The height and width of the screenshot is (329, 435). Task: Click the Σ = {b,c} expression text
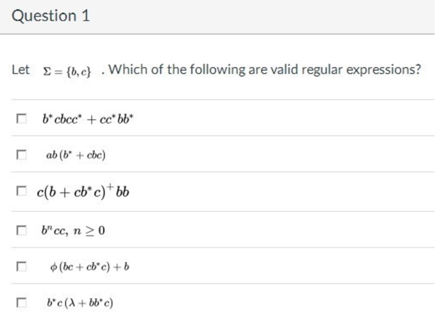pos(67,70)
